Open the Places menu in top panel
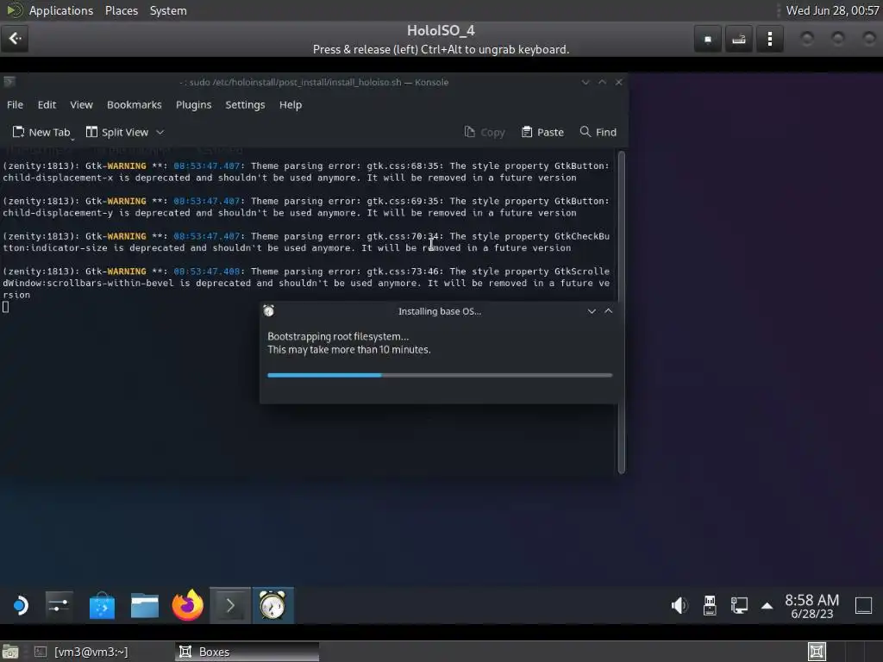Image resolution: width=883 pixels, height=662 pixels. 121,10
